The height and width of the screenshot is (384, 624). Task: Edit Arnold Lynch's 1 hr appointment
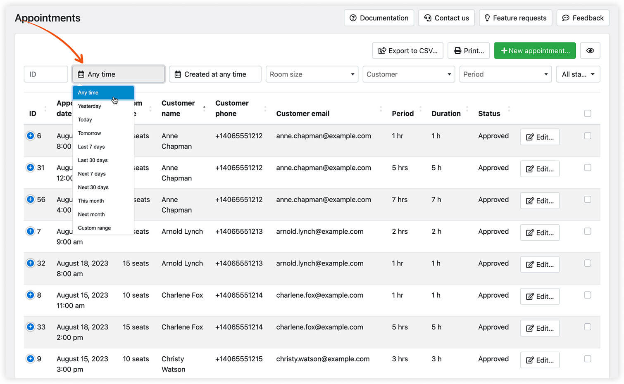pos(540,264)
